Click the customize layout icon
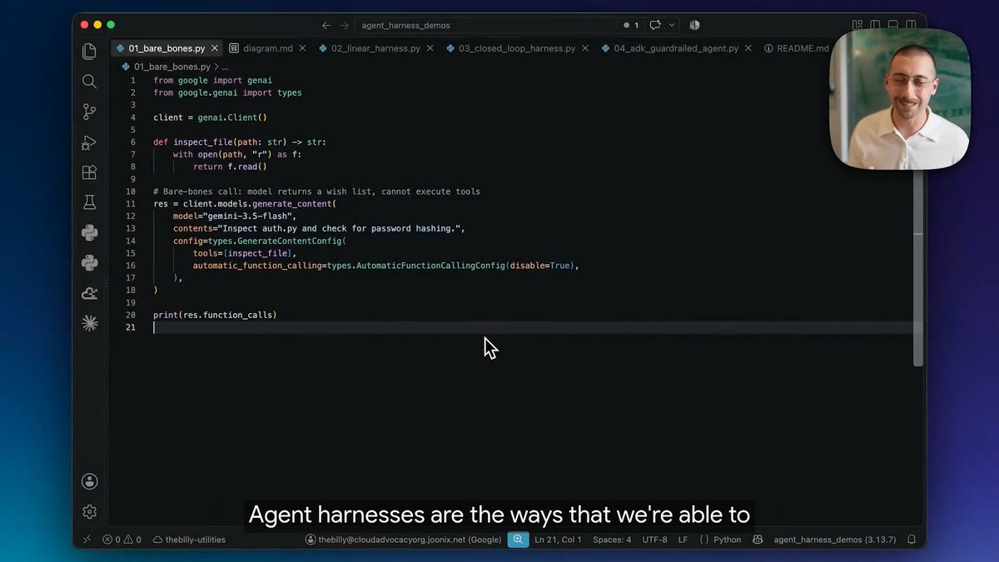The image size is (999, 562). pos(857,25)
